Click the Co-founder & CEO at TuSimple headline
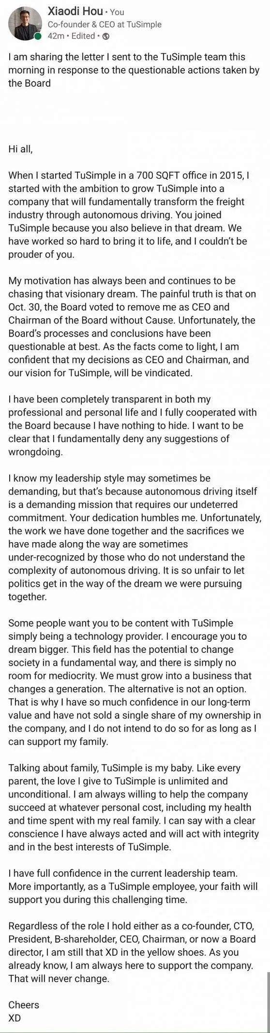 tap(105, 24)
